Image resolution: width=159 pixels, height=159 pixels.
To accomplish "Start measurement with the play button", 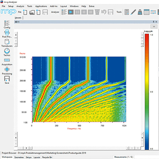I will 71,12.
